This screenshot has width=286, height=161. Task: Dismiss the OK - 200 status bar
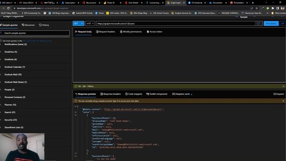[x=283, y=86]
